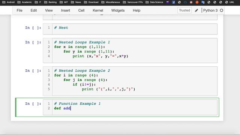Open the Kernel menu
This screenshot has height=135, width=240.
tap(98, 10)
